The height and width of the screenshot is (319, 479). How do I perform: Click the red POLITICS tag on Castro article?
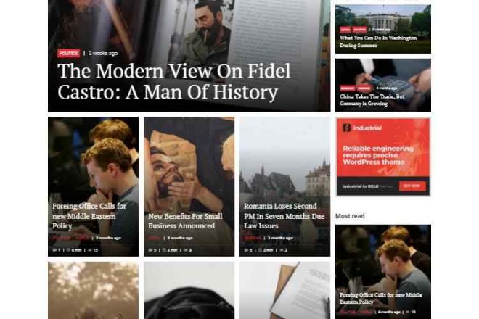click(69, 54)
